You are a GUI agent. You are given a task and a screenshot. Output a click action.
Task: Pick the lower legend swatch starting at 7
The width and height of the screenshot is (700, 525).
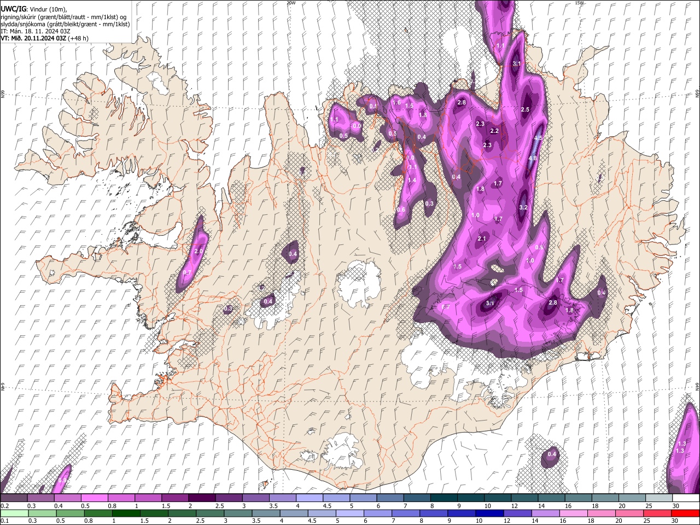pyautogui.click(x=405, y=513)
